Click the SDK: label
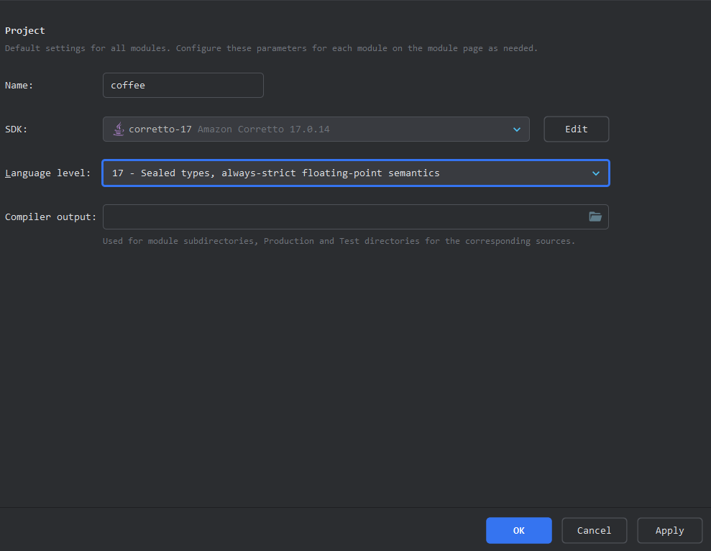The height and width of the screenshot is (551, 711). point(16,129)
